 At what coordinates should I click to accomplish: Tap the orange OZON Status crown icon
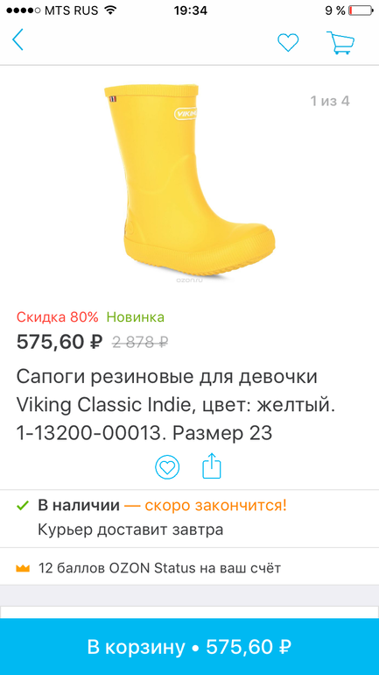(23, 568)
